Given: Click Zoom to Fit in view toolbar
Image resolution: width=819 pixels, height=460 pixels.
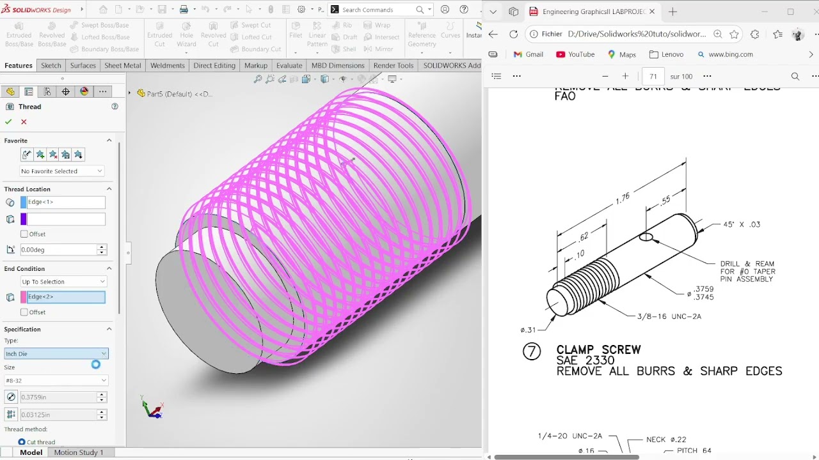Looking at the screenshot, I should tap(258, 79).
